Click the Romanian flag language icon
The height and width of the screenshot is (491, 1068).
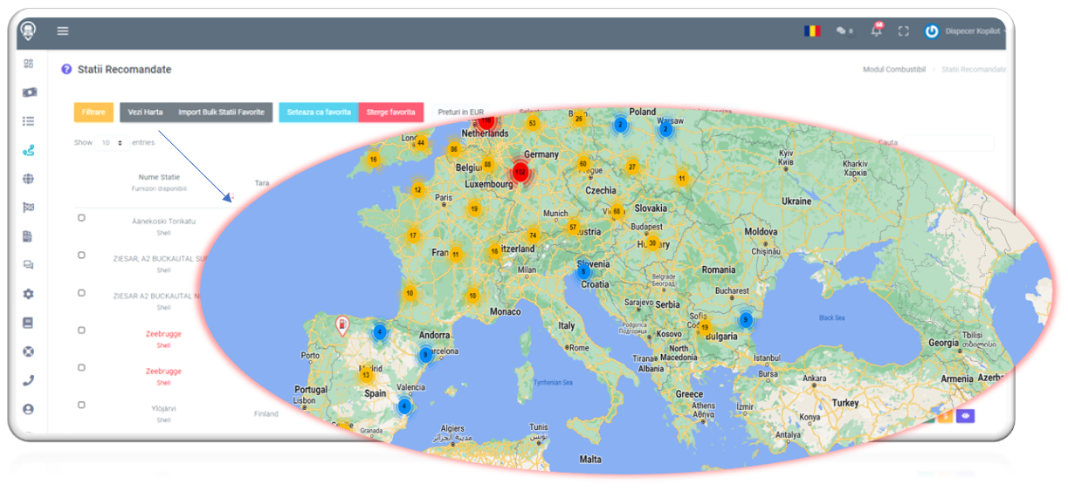click(x=812, y=31)
